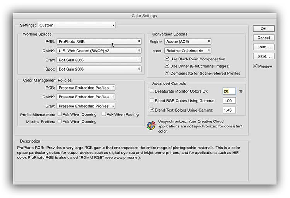This screenshot has width=290, height=198.
Task: Click the Working Spaces group label
Action: [x=37, y=34]
